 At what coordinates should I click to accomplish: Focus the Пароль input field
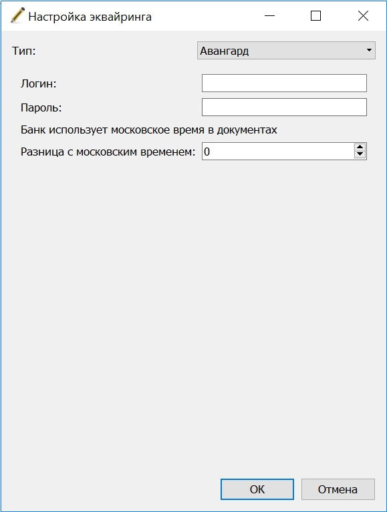coord(284,107)
